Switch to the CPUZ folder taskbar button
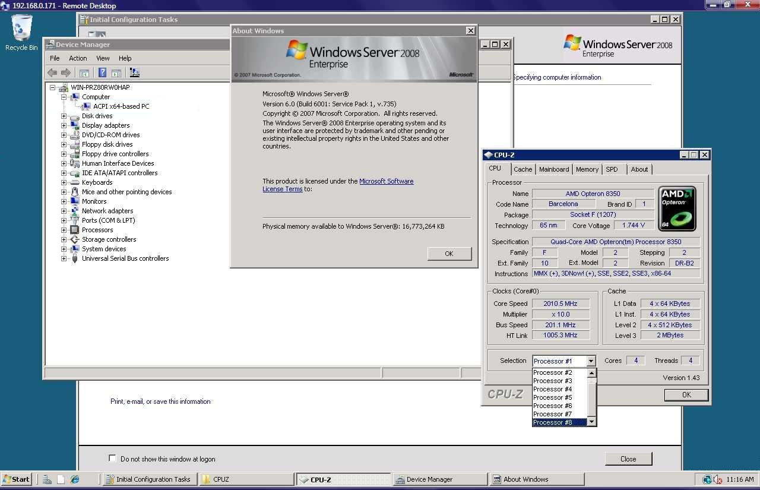760x490 pixels. tap(246, 479)
